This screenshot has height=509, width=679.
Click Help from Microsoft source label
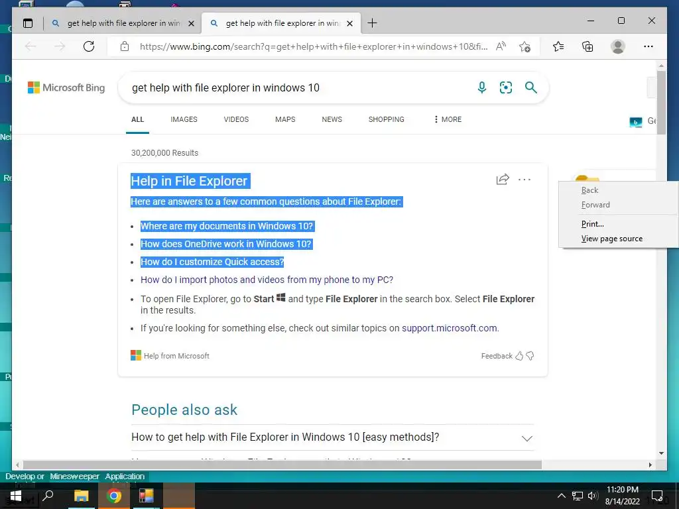pyautogui.click(x=170, y=356)
